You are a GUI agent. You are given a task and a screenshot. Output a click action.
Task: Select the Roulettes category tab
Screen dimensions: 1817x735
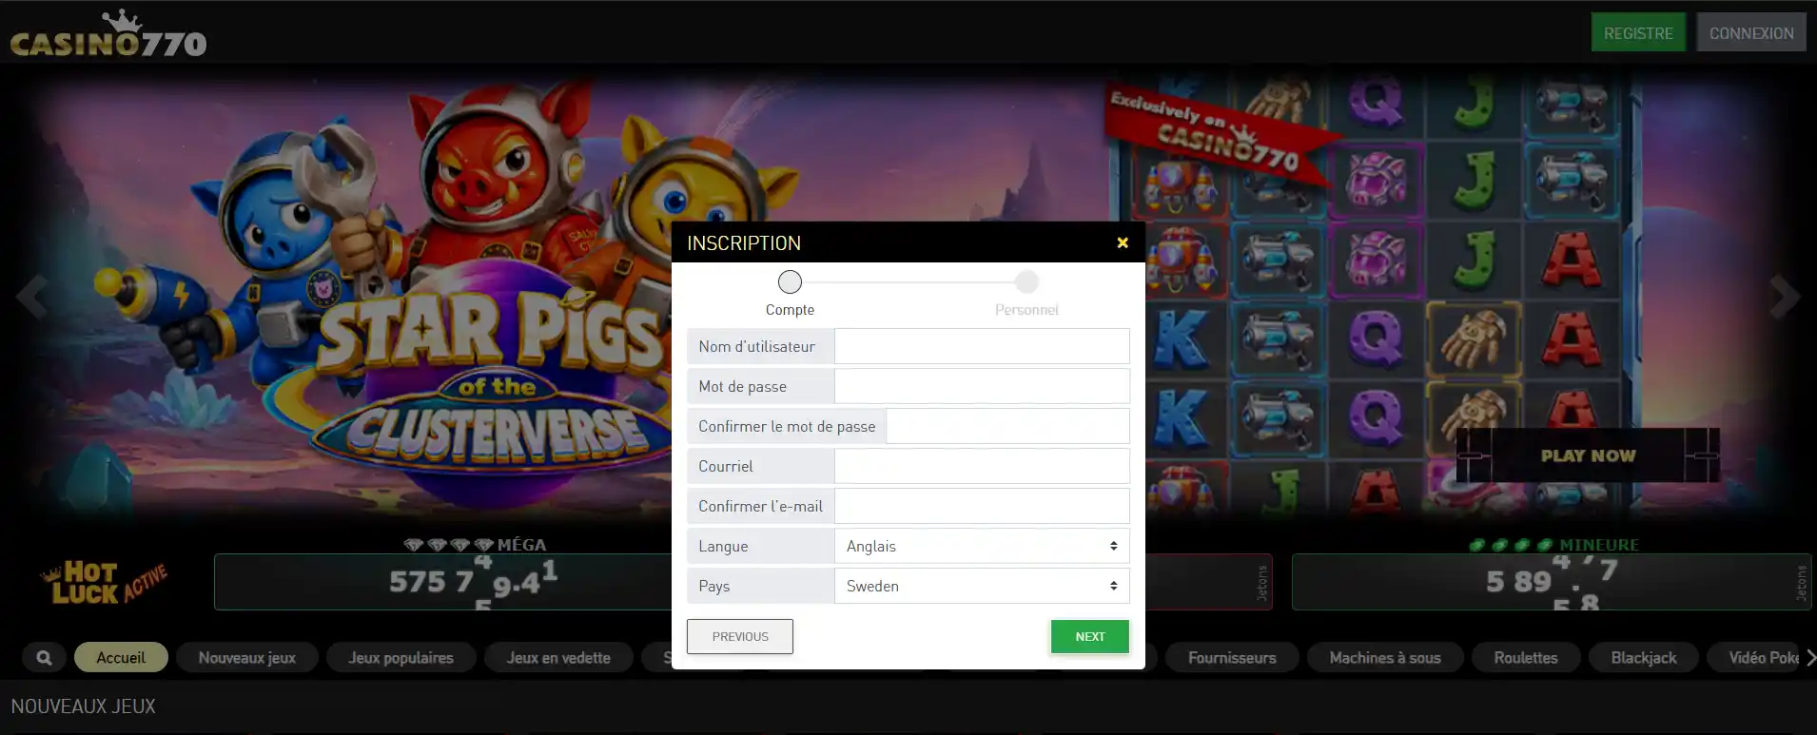1526,657
